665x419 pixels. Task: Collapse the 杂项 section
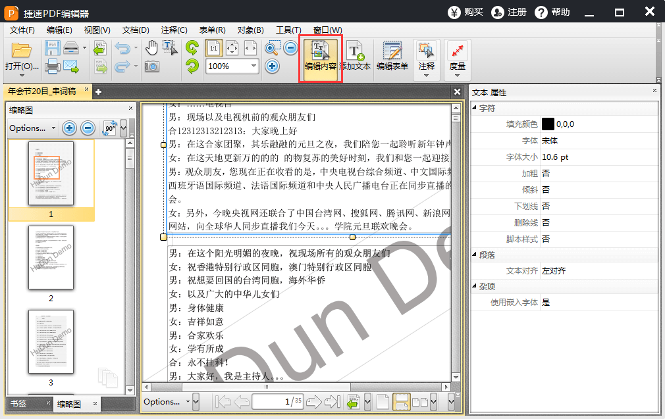(474, 286)
